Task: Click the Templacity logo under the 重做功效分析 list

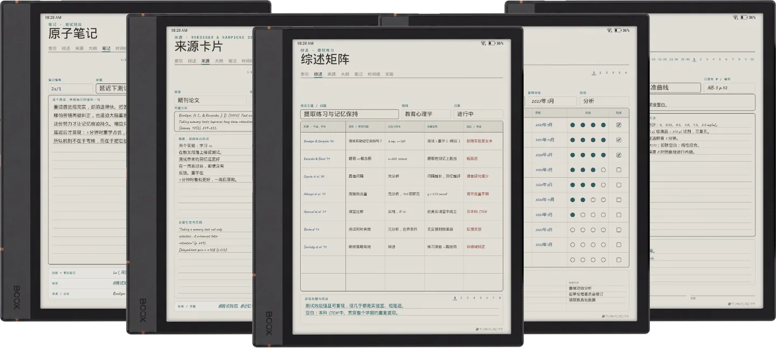Action: [x=615, y=316]
